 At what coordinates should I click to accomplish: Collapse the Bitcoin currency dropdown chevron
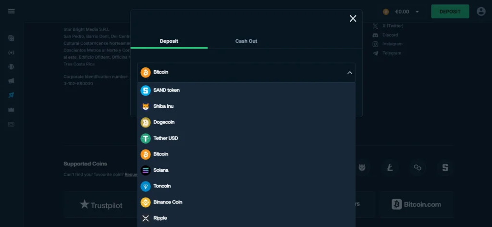[350, 73]
